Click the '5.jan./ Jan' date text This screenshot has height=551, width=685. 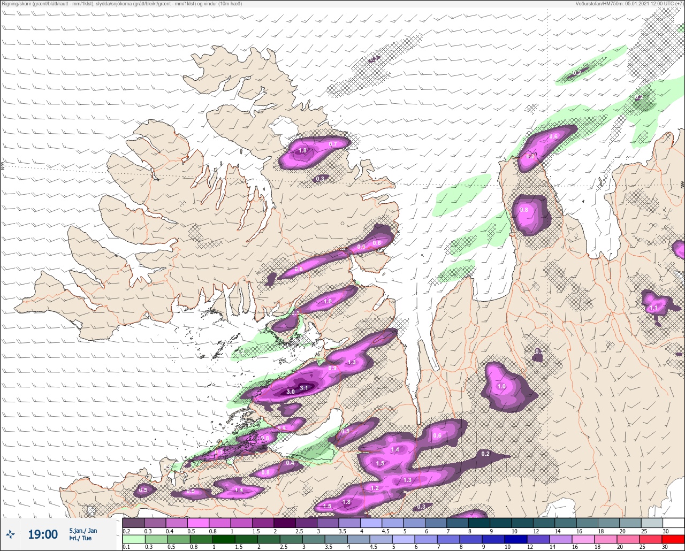(83, 530)
